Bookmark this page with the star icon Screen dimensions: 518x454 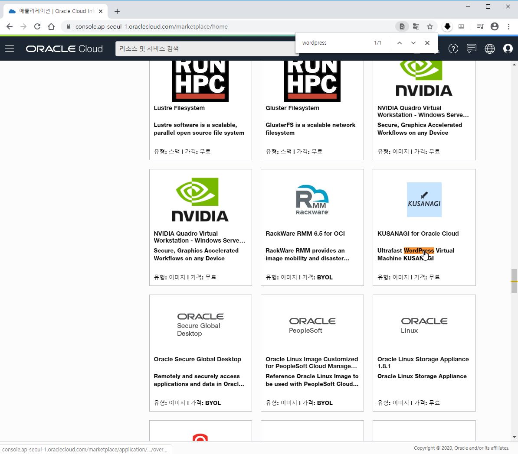coord(430,26)
